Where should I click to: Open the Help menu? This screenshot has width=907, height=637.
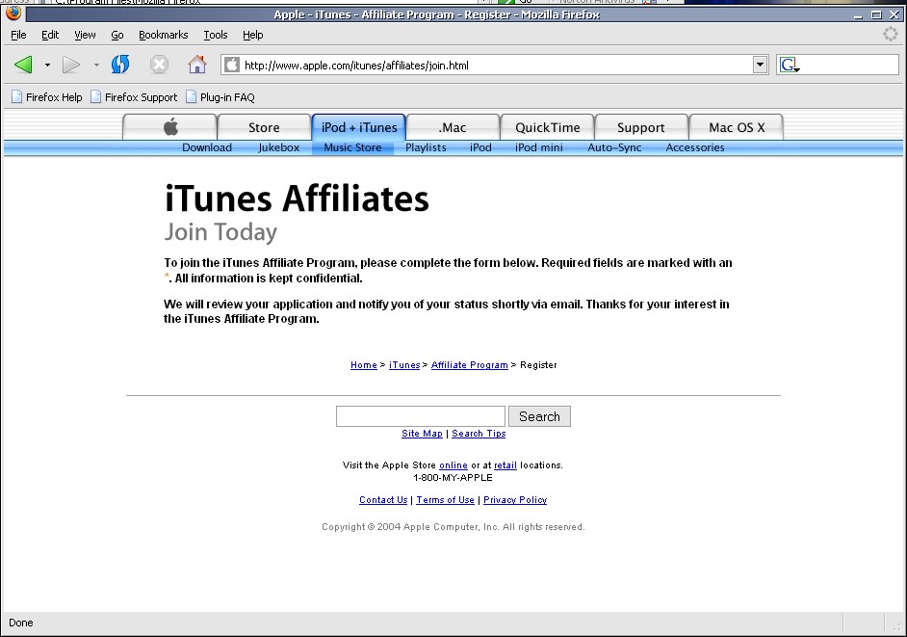tap(253, 35)
